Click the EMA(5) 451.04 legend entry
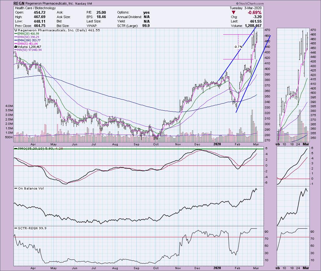This screenshot has width=321, height=271. [26, 44]
